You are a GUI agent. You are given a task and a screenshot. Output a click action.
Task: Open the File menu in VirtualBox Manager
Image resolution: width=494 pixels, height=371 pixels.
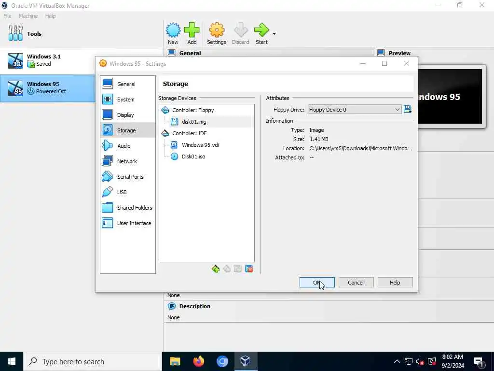[7, 16]
